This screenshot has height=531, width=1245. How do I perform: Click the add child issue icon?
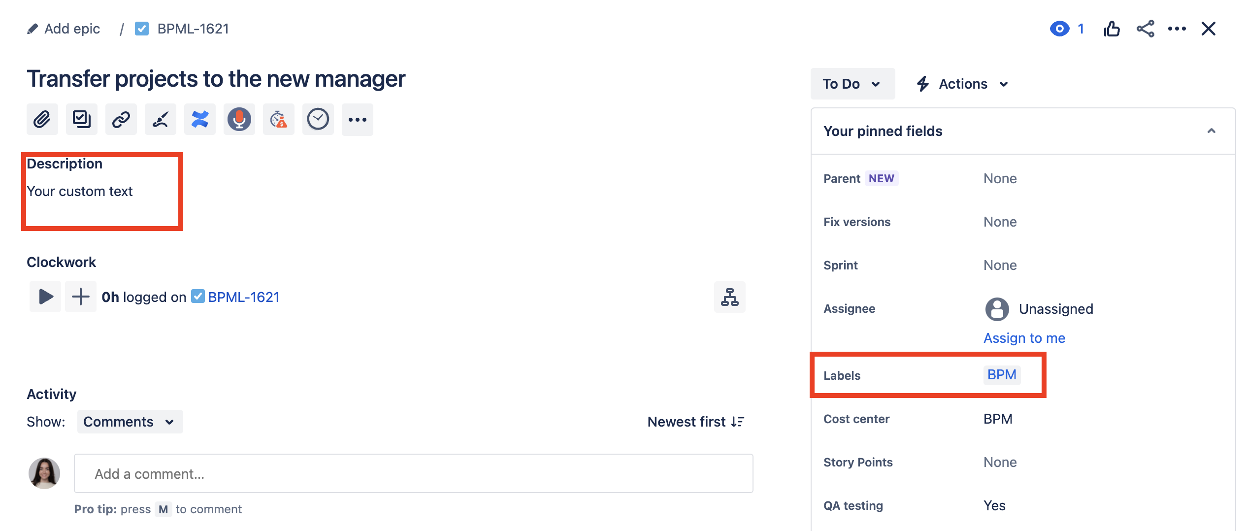pyautogui.click(x=82, y=119)
